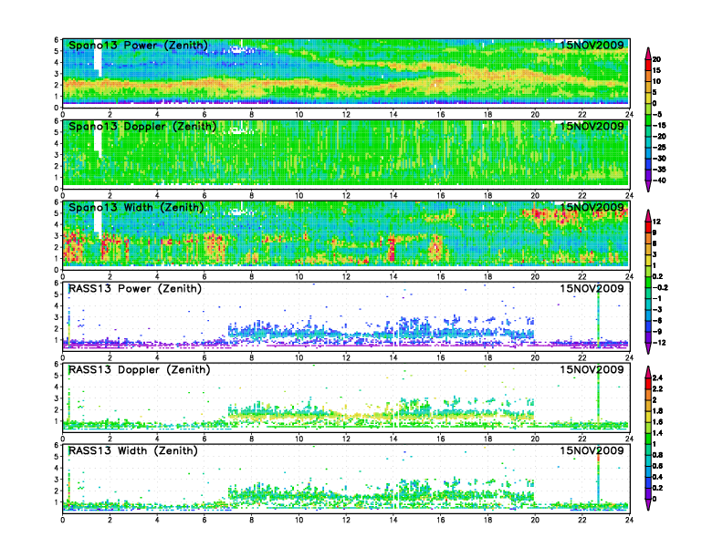Screen dimensions: 723x558
Task: Click the "RASS13 Power (Zenith)" panel title
Action: click(x=135, y=289)
